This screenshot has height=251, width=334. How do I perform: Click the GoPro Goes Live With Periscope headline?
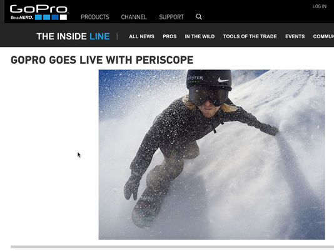click(102, 60)
